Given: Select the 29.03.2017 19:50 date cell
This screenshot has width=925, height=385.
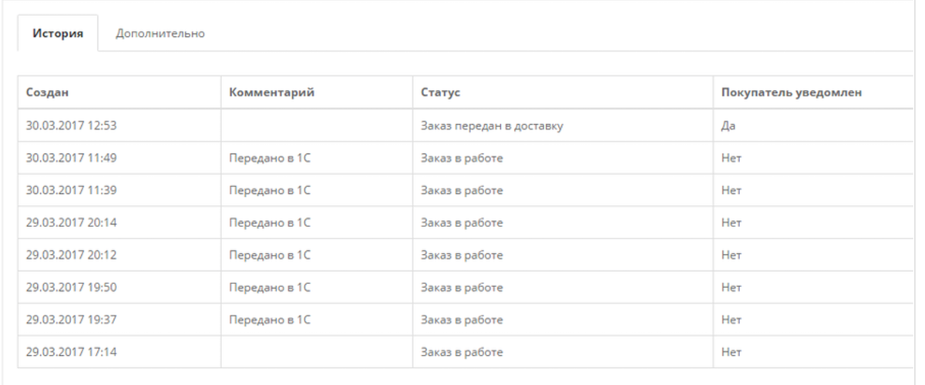Looking at the screenshot, I should [70, 289].
